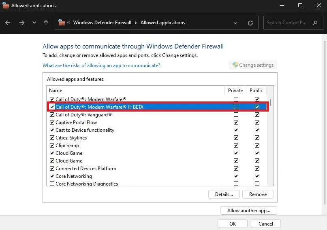The width and height of the screenshot is (327, 230).
Task: Toggle Public for Modern Warfare II: BETA
Action: click(x=257, y=107)
